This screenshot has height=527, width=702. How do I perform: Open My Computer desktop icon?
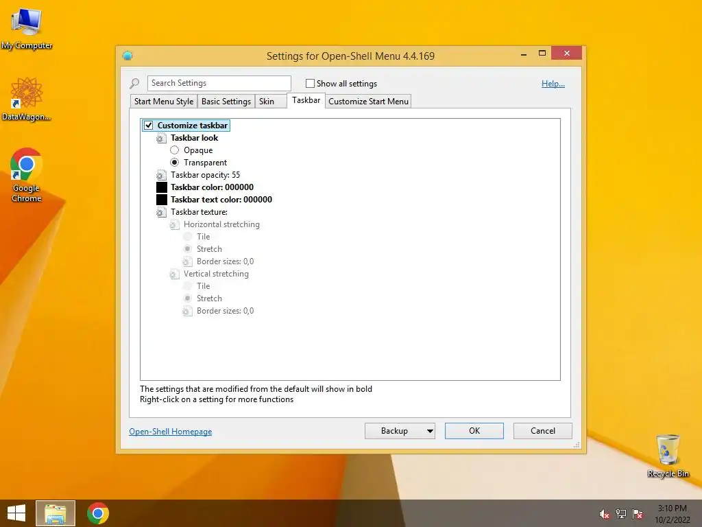(27, 29)
